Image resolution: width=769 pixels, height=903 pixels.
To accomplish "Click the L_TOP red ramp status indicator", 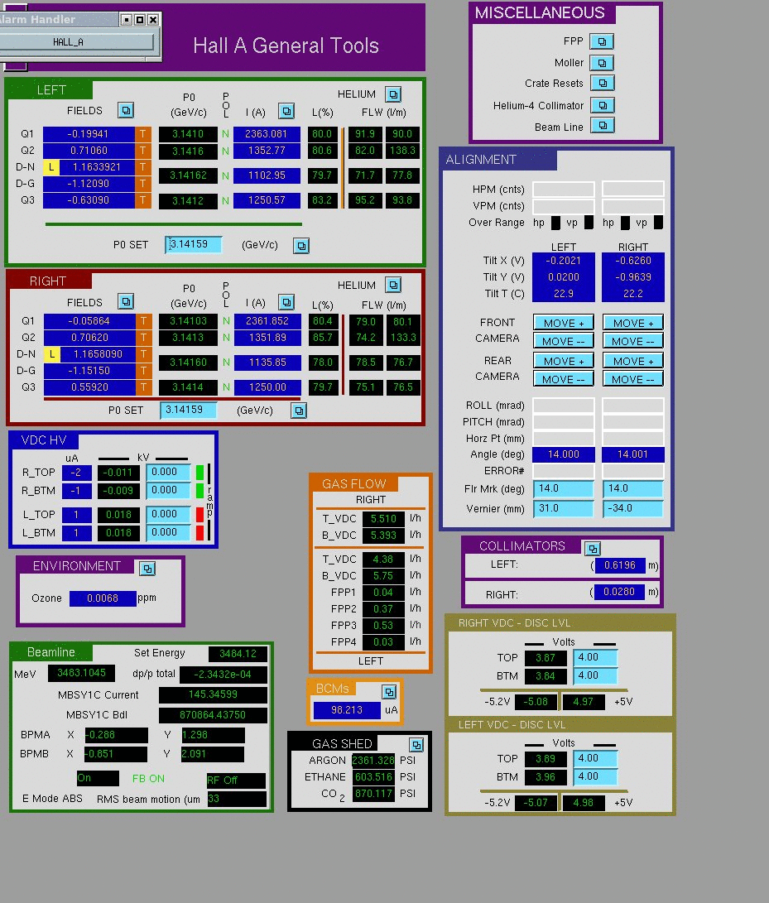I will (199, 514).
